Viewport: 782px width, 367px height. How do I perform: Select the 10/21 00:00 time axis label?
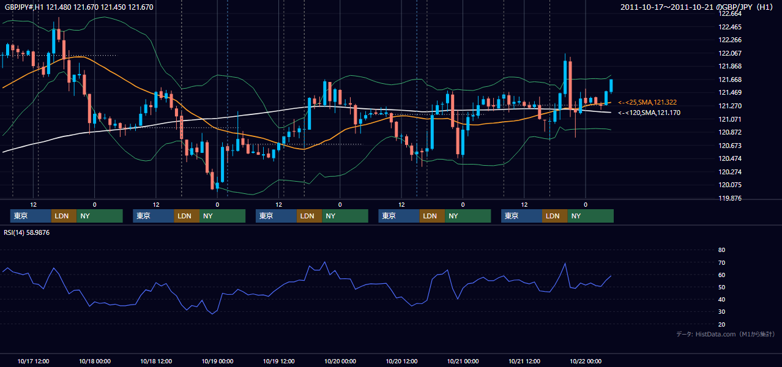(x=463, y=361)
